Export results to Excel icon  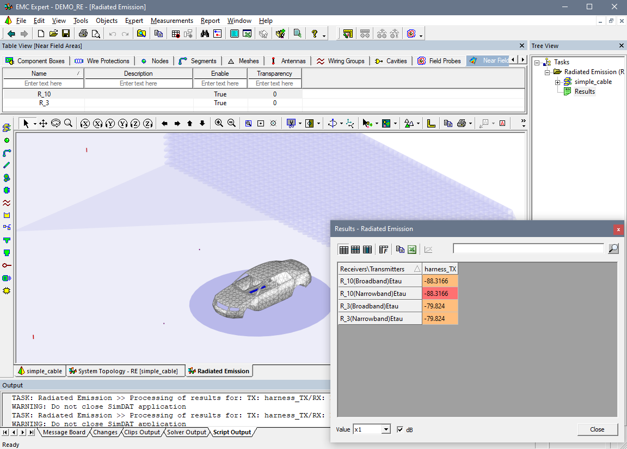click(x=412, y=250)
